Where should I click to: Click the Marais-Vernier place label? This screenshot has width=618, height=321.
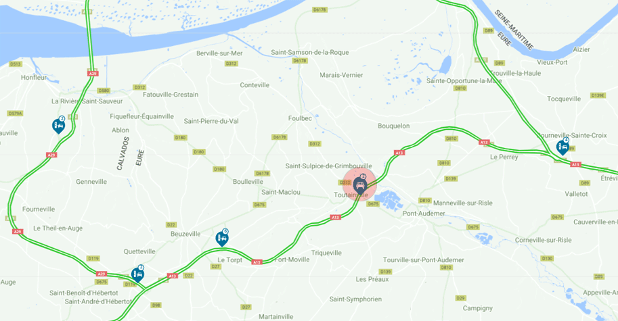341,75
